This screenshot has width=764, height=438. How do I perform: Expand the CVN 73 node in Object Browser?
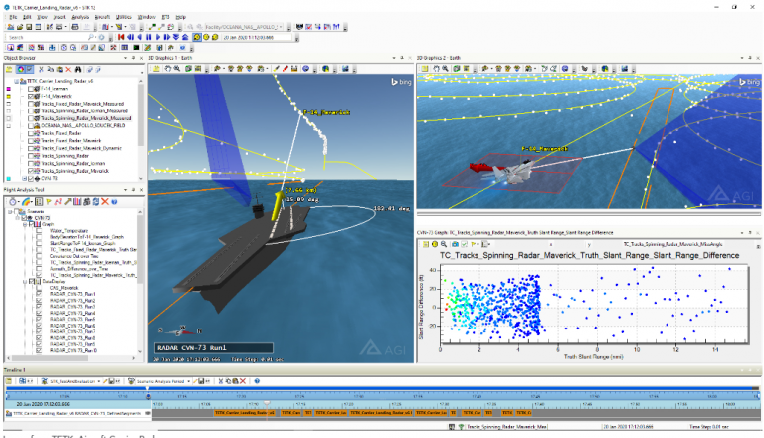tap(24, 179)
